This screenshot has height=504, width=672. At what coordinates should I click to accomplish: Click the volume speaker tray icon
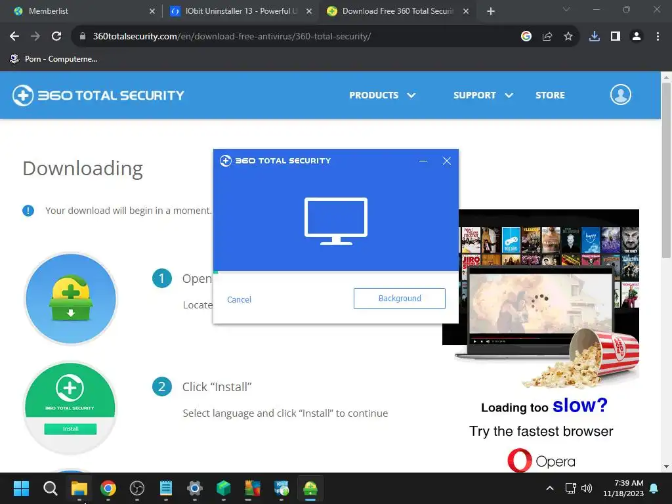point(587,488)
